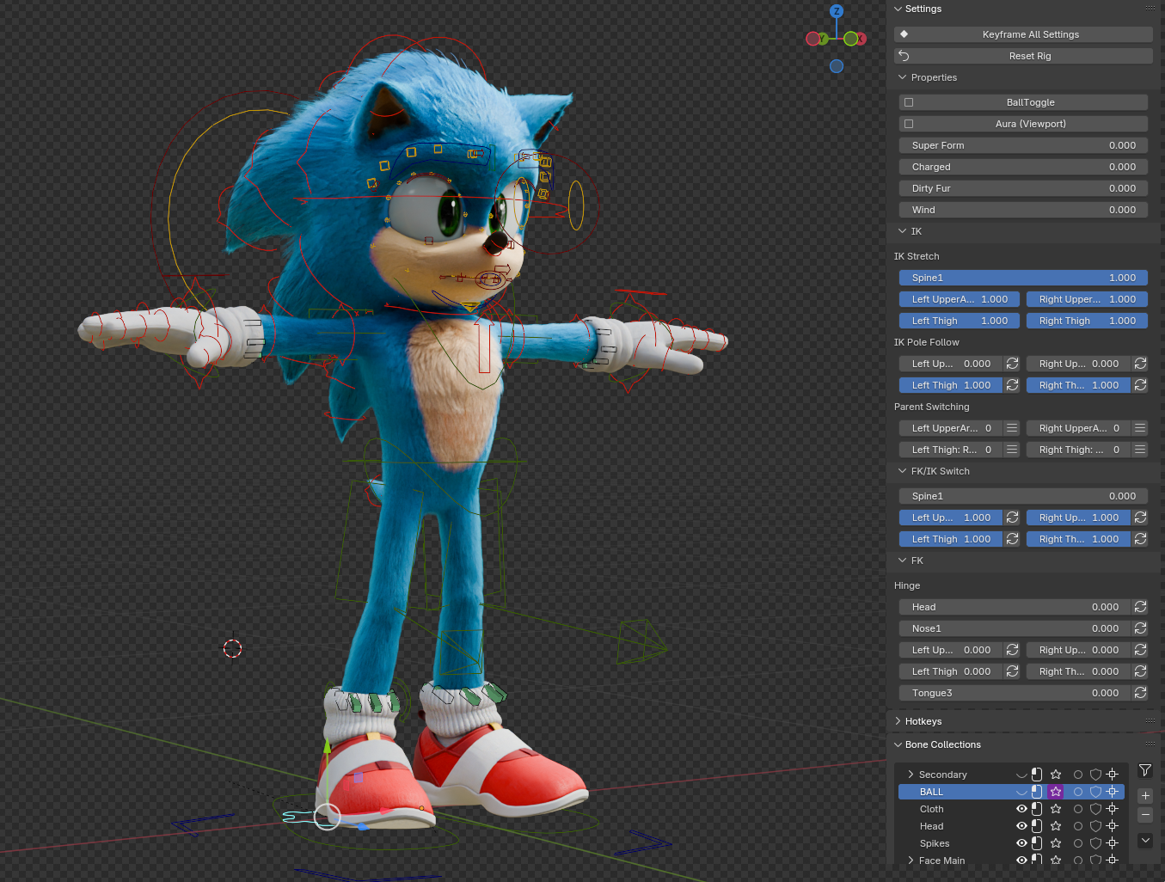Open parent switch menu icon beside Right UpperArm
Image resolution: width=1165 pixels, height=882 pixels.
click(x=1139, y=427)
